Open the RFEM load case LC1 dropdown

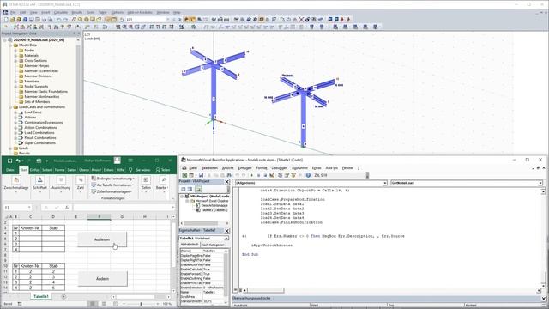(x=167, y=20)
